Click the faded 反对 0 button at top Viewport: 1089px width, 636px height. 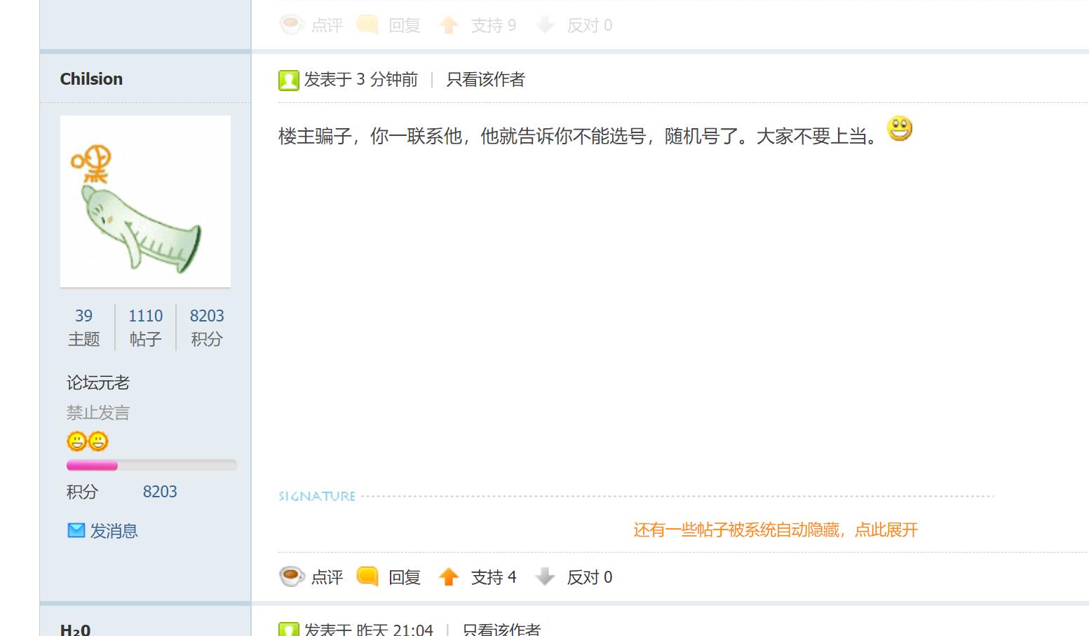(574, 25)
